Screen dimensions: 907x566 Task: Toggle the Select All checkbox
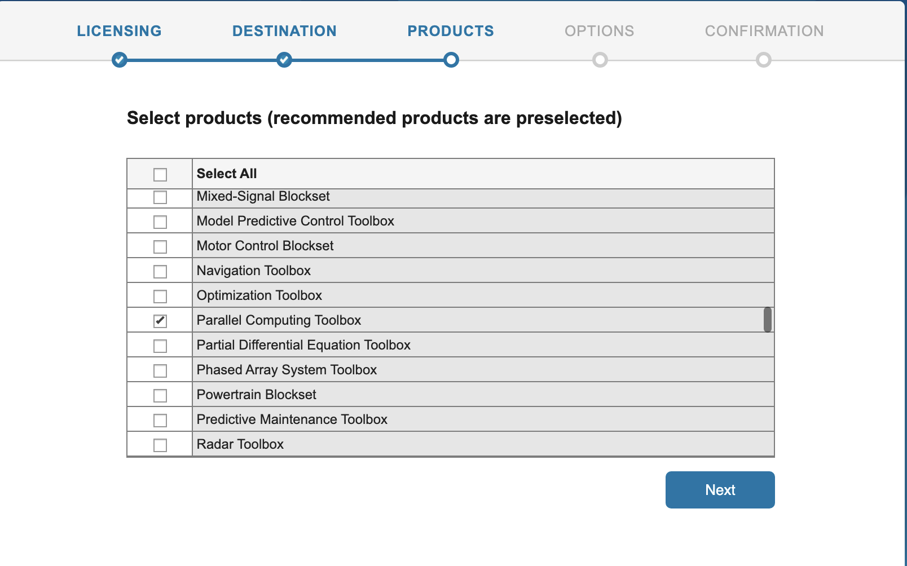(x=160, y=174)
